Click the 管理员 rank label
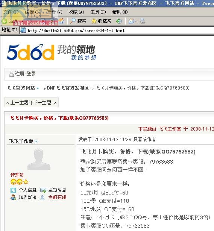The image size is (214, 231). [x=17, y=175]
